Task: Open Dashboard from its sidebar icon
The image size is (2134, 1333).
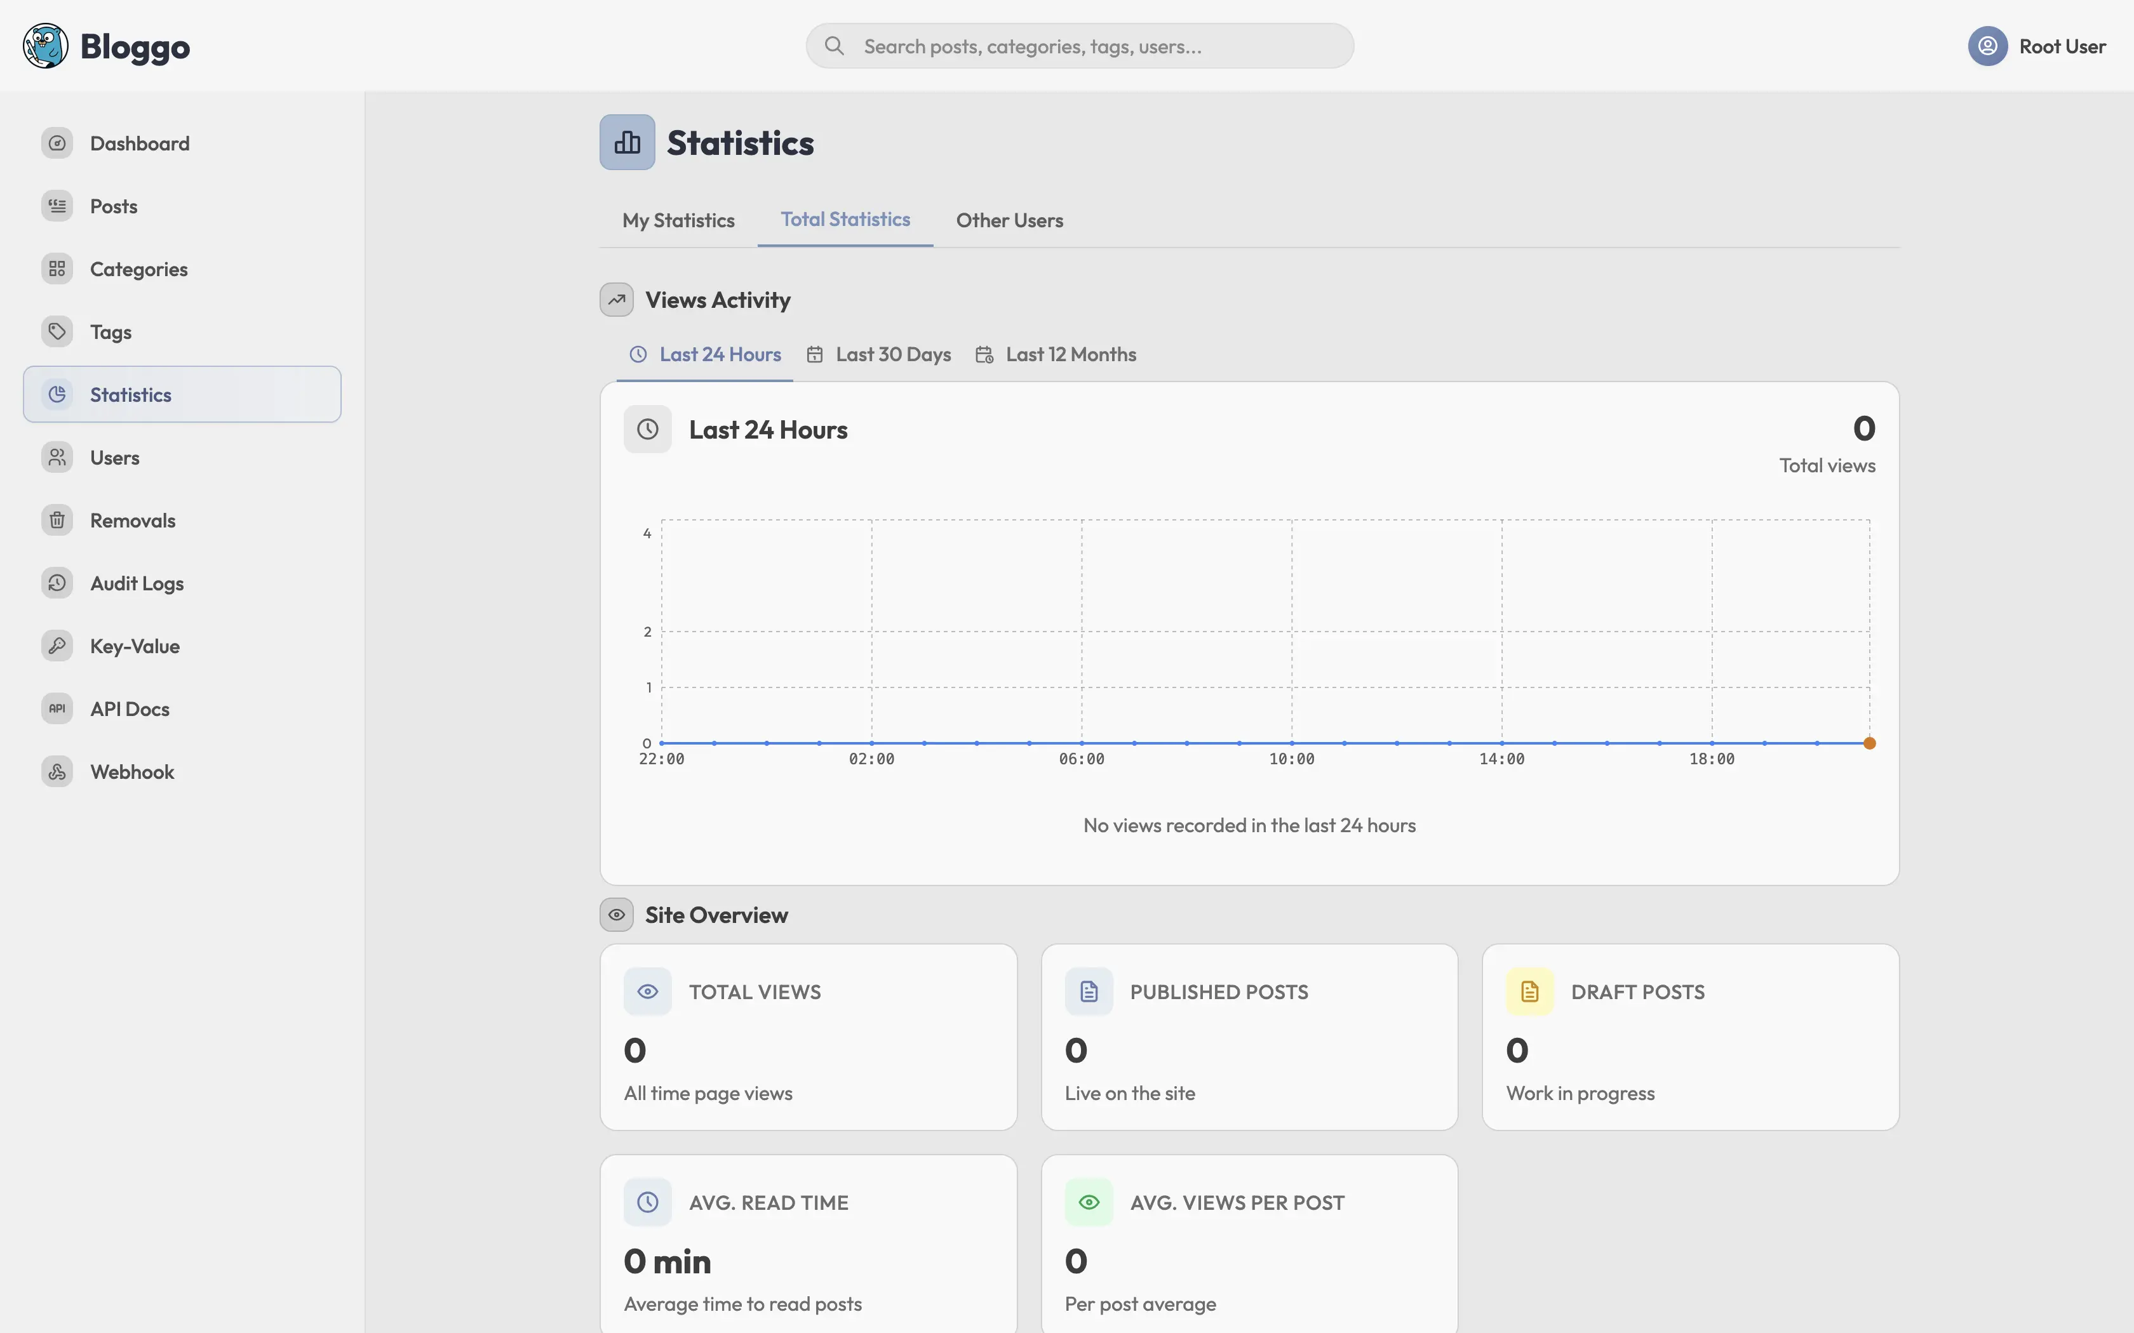Action: (57, 143)
